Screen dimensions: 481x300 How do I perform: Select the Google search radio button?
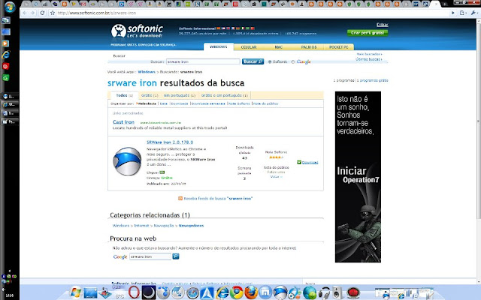pyautogui.click(x=293, y=61)
